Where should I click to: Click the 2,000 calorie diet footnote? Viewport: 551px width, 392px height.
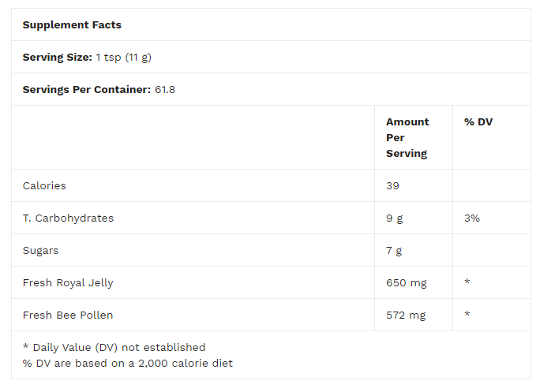[128, 364]
